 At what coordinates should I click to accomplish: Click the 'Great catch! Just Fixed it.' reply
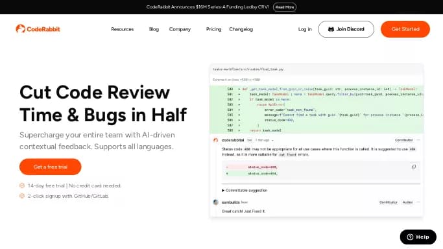point(243,211)
